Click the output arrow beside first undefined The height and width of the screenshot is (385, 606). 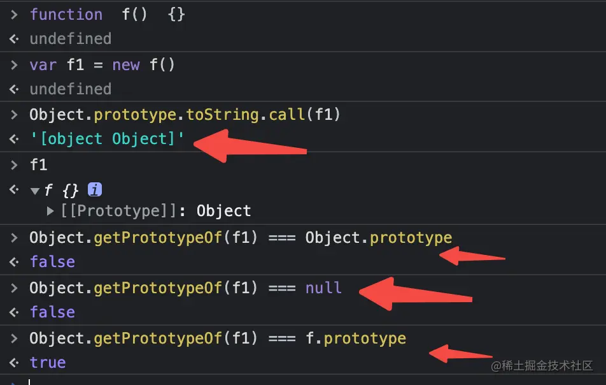14,39
